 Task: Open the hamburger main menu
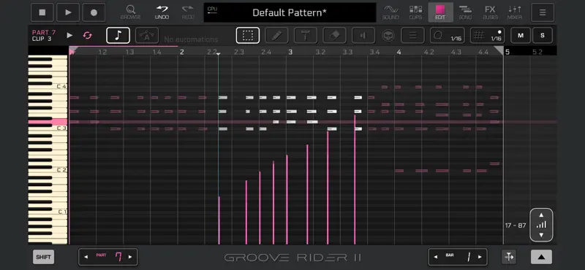click(x=543, y=12)
